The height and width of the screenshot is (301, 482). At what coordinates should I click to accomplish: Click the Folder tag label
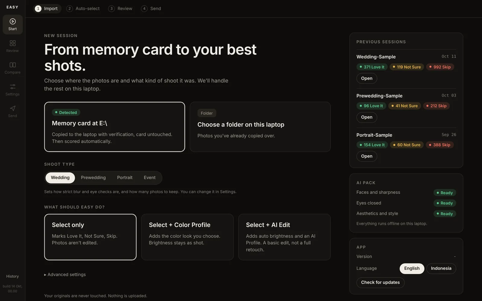[207, 113]
